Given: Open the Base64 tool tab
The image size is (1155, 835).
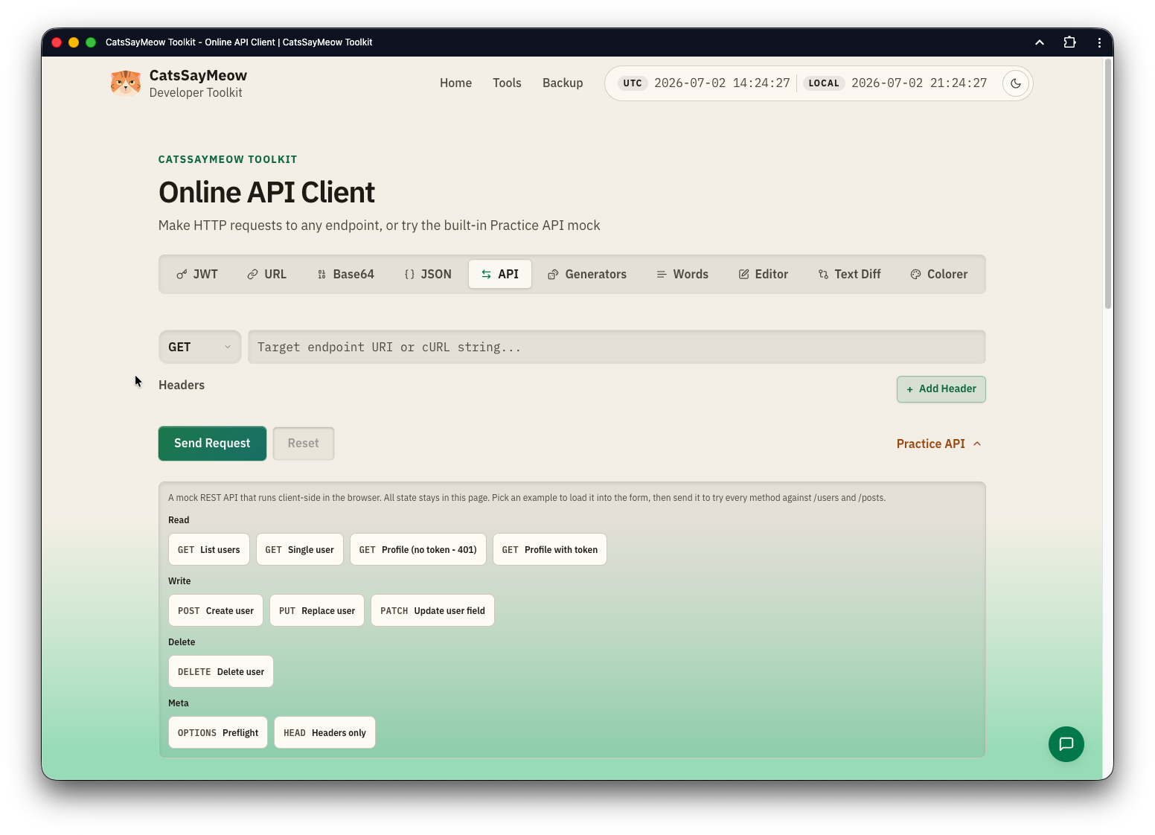Looking at the screenshot, I should pyautogui.click(x=345, y=274).
